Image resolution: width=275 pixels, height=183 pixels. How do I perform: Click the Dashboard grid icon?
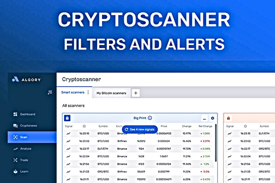coord(15,114)
